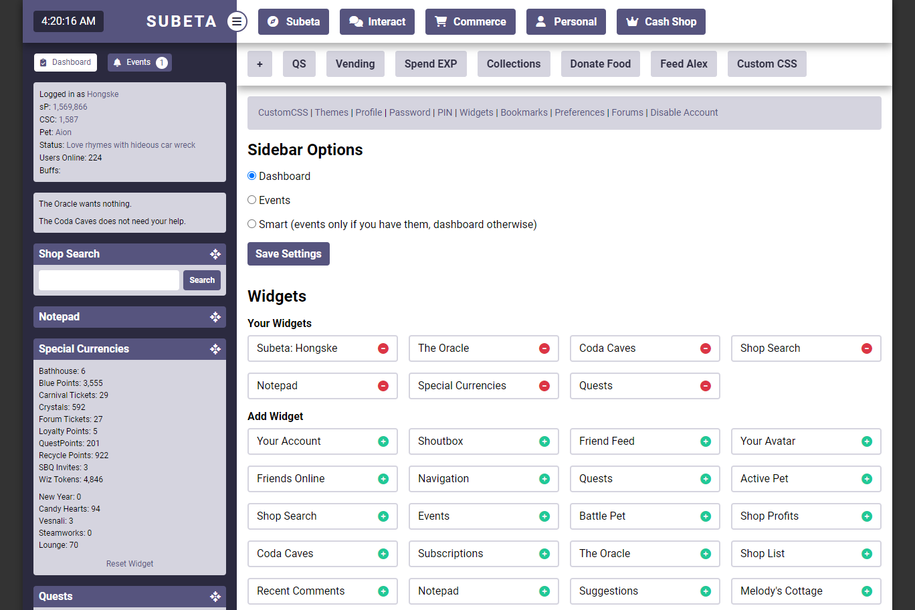Switch to the Events sidebar tab

coord(139,62)
